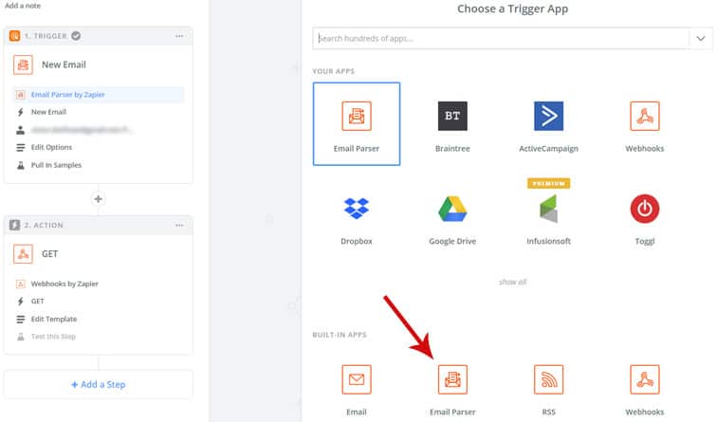Open Pull In Samples item
Viewport: 717px width, 422px height.
[x=56, y=165]
